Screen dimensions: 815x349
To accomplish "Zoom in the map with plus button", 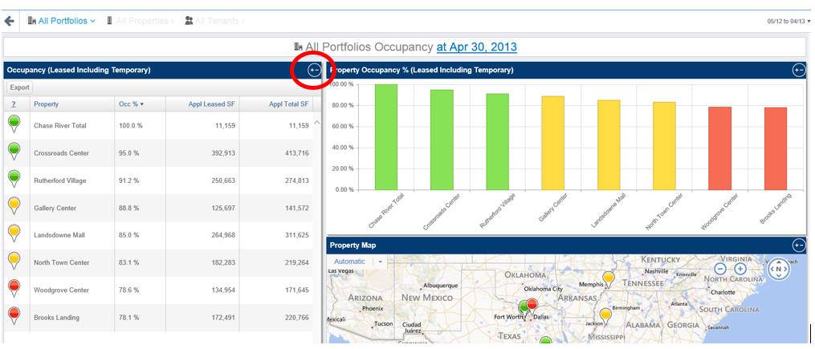I will (740, 269).
